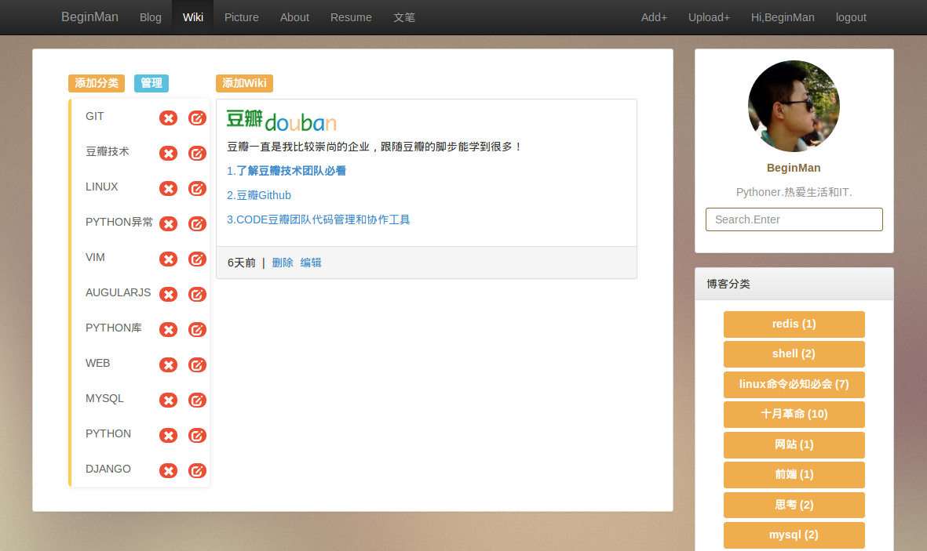This screenshot has height=551, width=927.
Task: Click 编辑 under the douban wiki
Action: click(x=311, y=263)
